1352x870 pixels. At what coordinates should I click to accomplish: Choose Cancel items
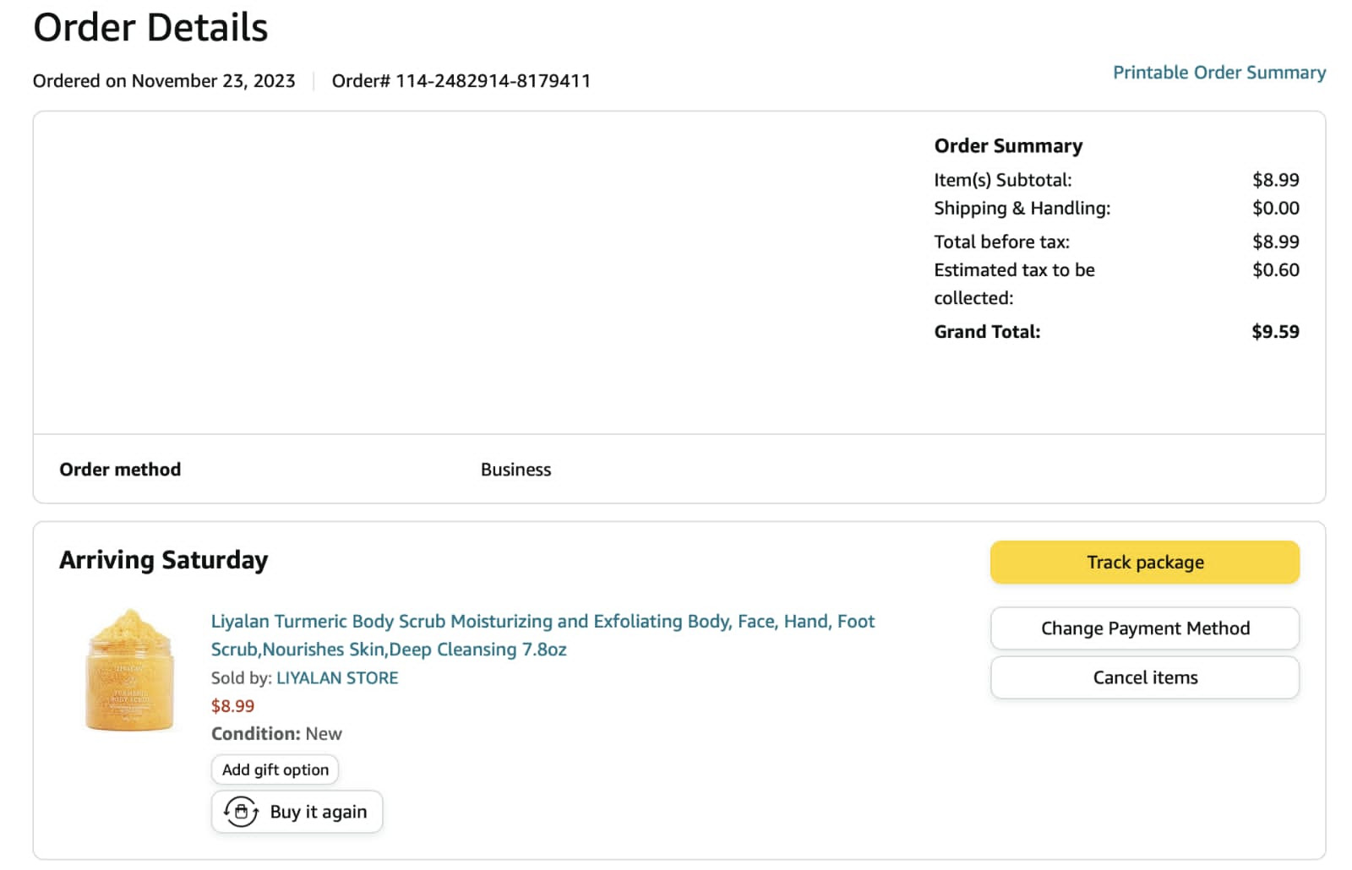1144,677
